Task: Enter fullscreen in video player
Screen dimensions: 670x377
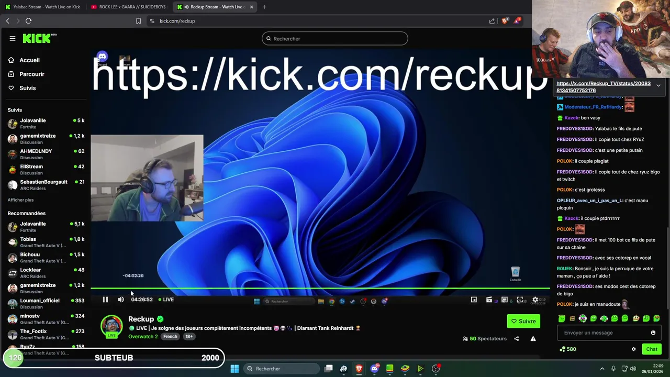Action: point(520,300)
